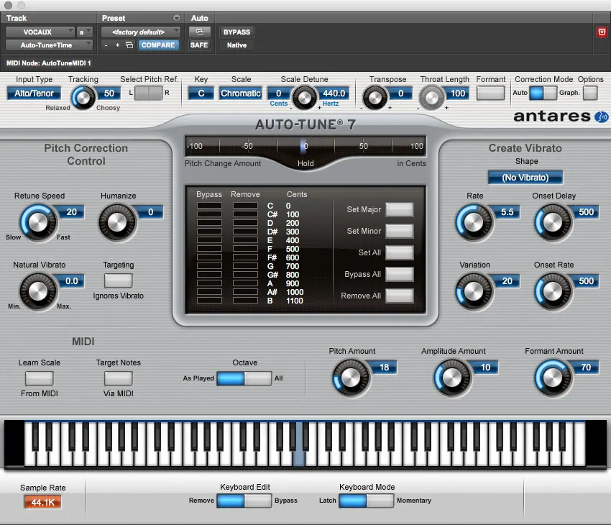Switch Octave As Played/All toggle
The height and width of the screenshot is (525, 611).
pyautogui.click(x=244, y=378)
